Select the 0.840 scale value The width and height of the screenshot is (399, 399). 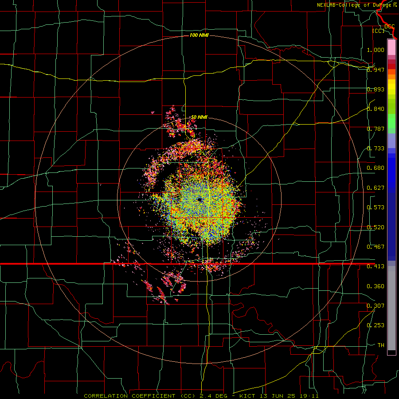(x=376, y=109)
